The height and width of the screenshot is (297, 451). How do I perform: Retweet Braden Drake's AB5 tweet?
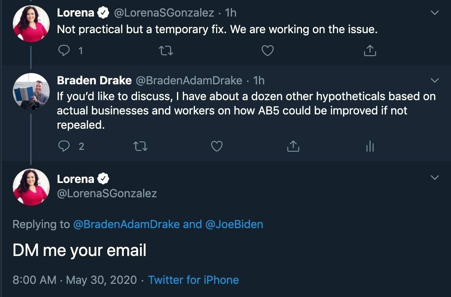[141, 146]
